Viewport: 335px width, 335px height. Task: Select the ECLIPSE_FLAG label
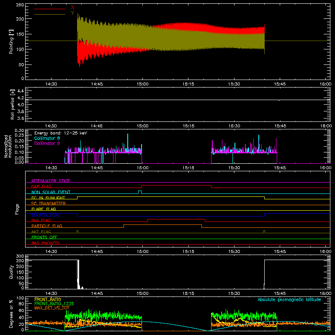[46, 215]
